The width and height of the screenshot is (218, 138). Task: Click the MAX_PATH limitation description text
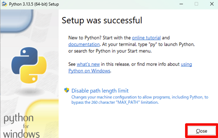140,100
